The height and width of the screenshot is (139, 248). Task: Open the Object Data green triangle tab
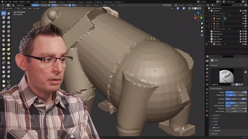[x=207, y=107]
